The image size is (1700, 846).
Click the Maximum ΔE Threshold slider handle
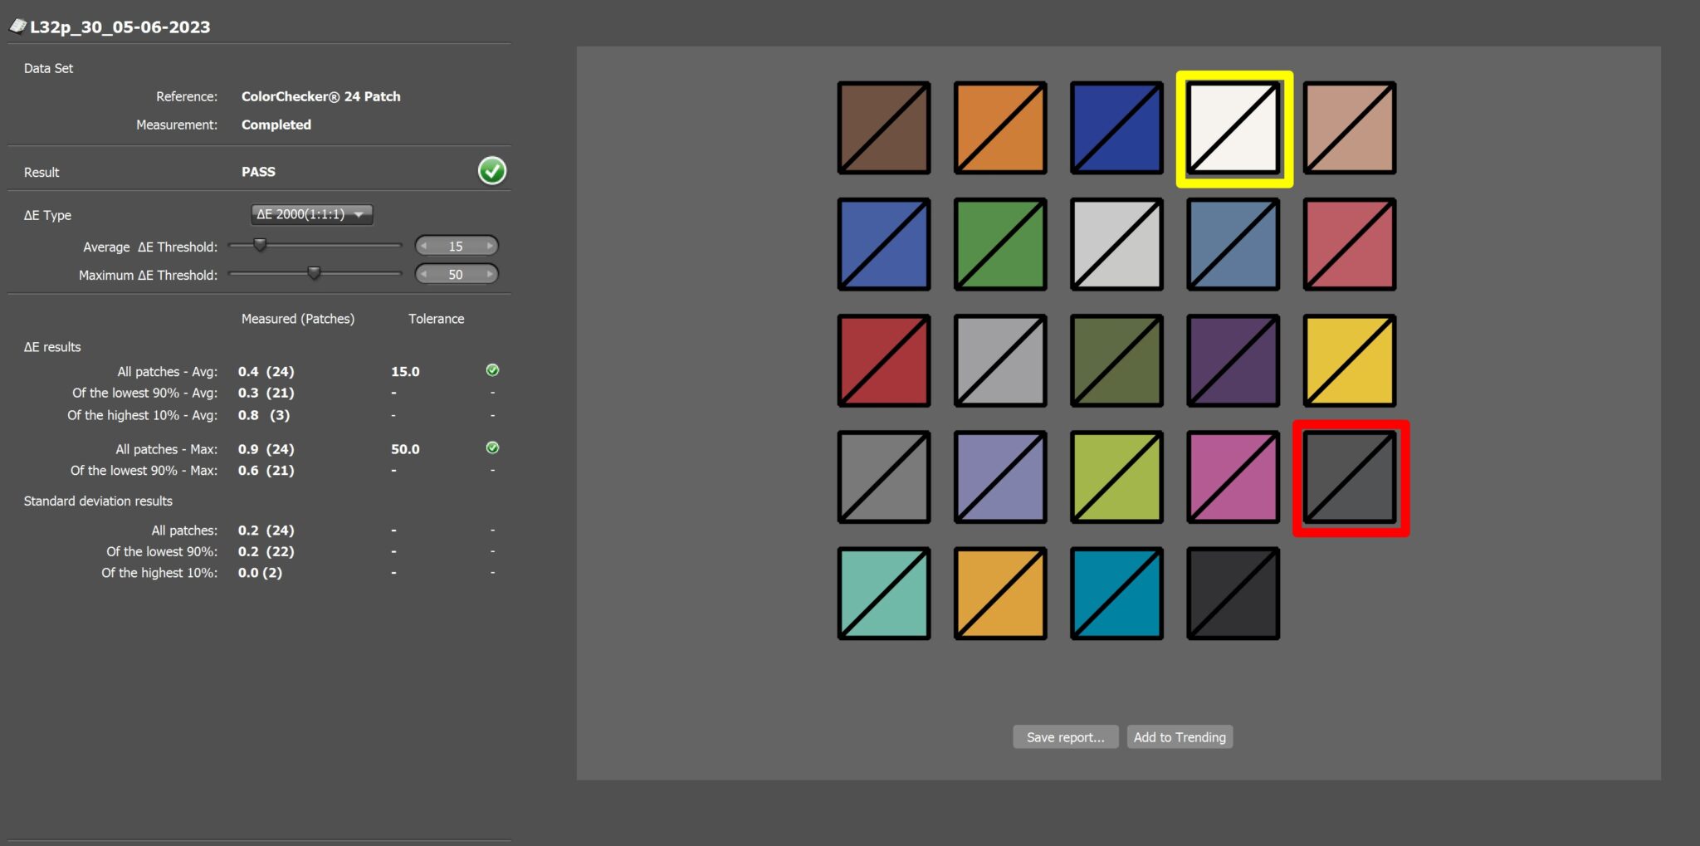(x=314, y=273)
